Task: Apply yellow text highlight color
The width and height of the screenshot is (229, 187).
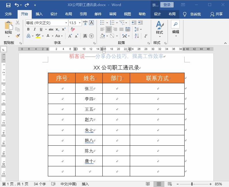Action: tap(38, 36)
